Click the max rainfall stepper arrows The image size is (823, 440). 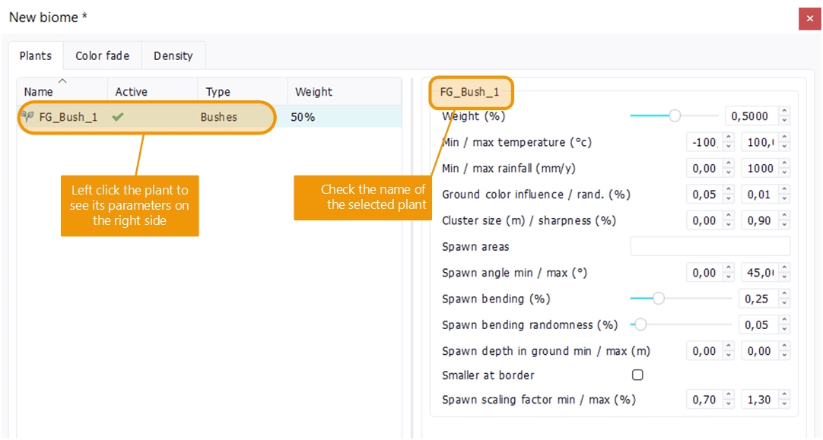coord(784,169)
